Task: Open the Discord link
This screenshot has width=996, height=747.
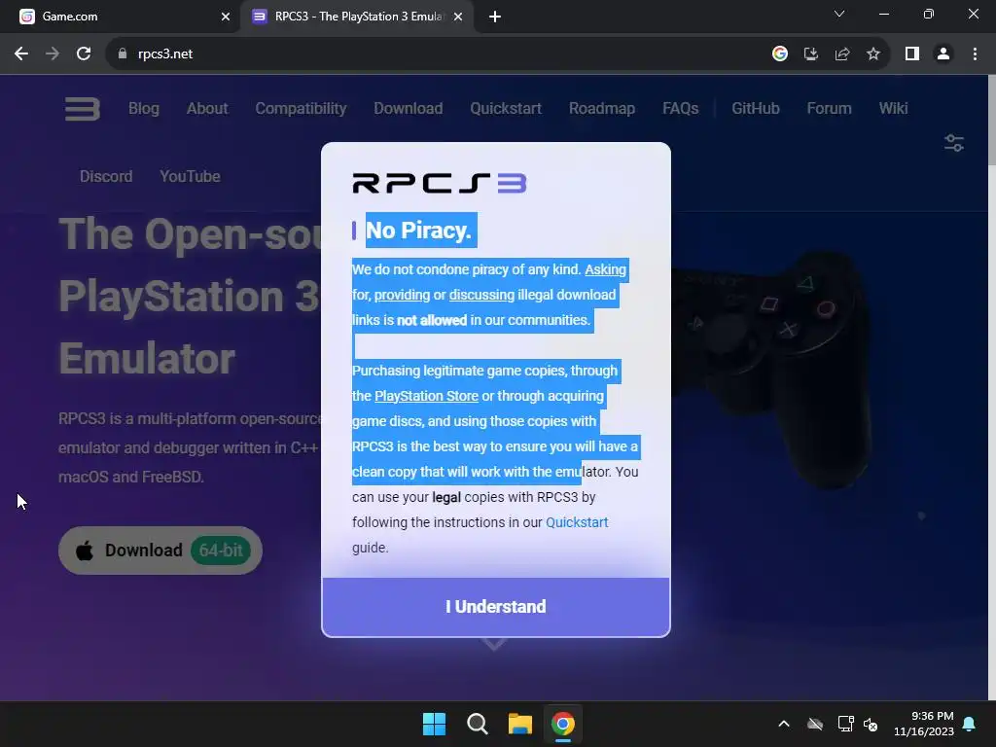Action: [x=106, y=177]
